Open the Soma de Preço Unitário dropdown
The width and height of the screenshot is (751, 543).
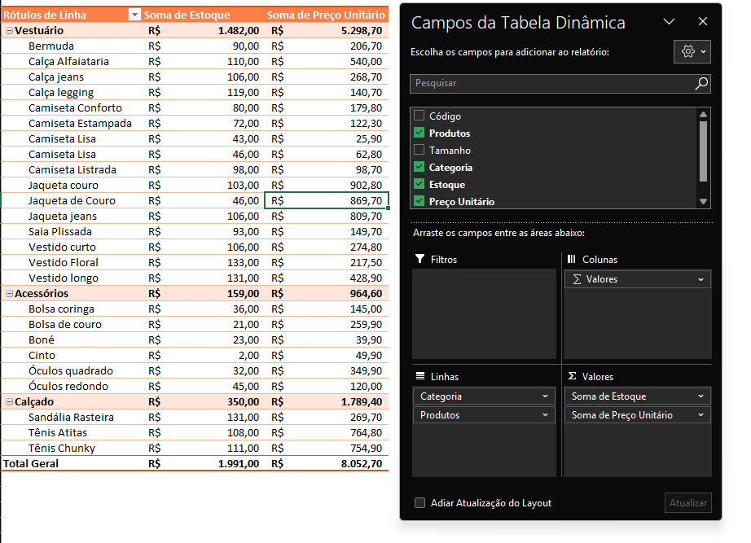pyautogui.click(x=700, y=415)
